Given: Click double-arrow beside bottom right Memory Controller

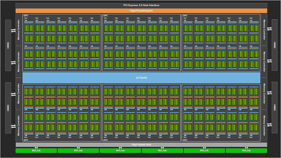Looking at the screenshot, I should tap(269, 125).
